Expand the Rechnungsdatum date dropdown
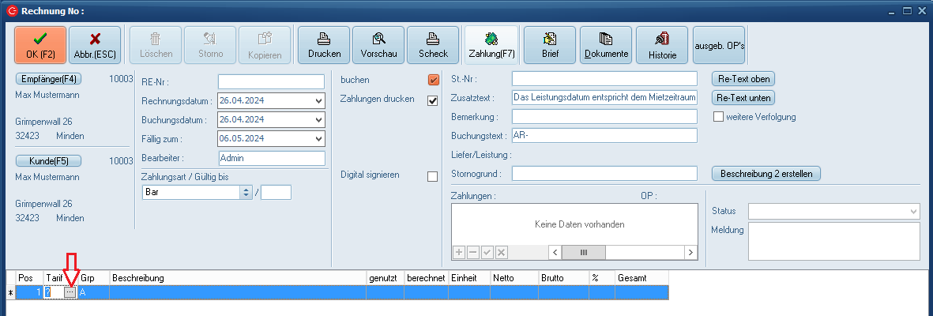This screenshot has height=316, width=933. (318, 101)
